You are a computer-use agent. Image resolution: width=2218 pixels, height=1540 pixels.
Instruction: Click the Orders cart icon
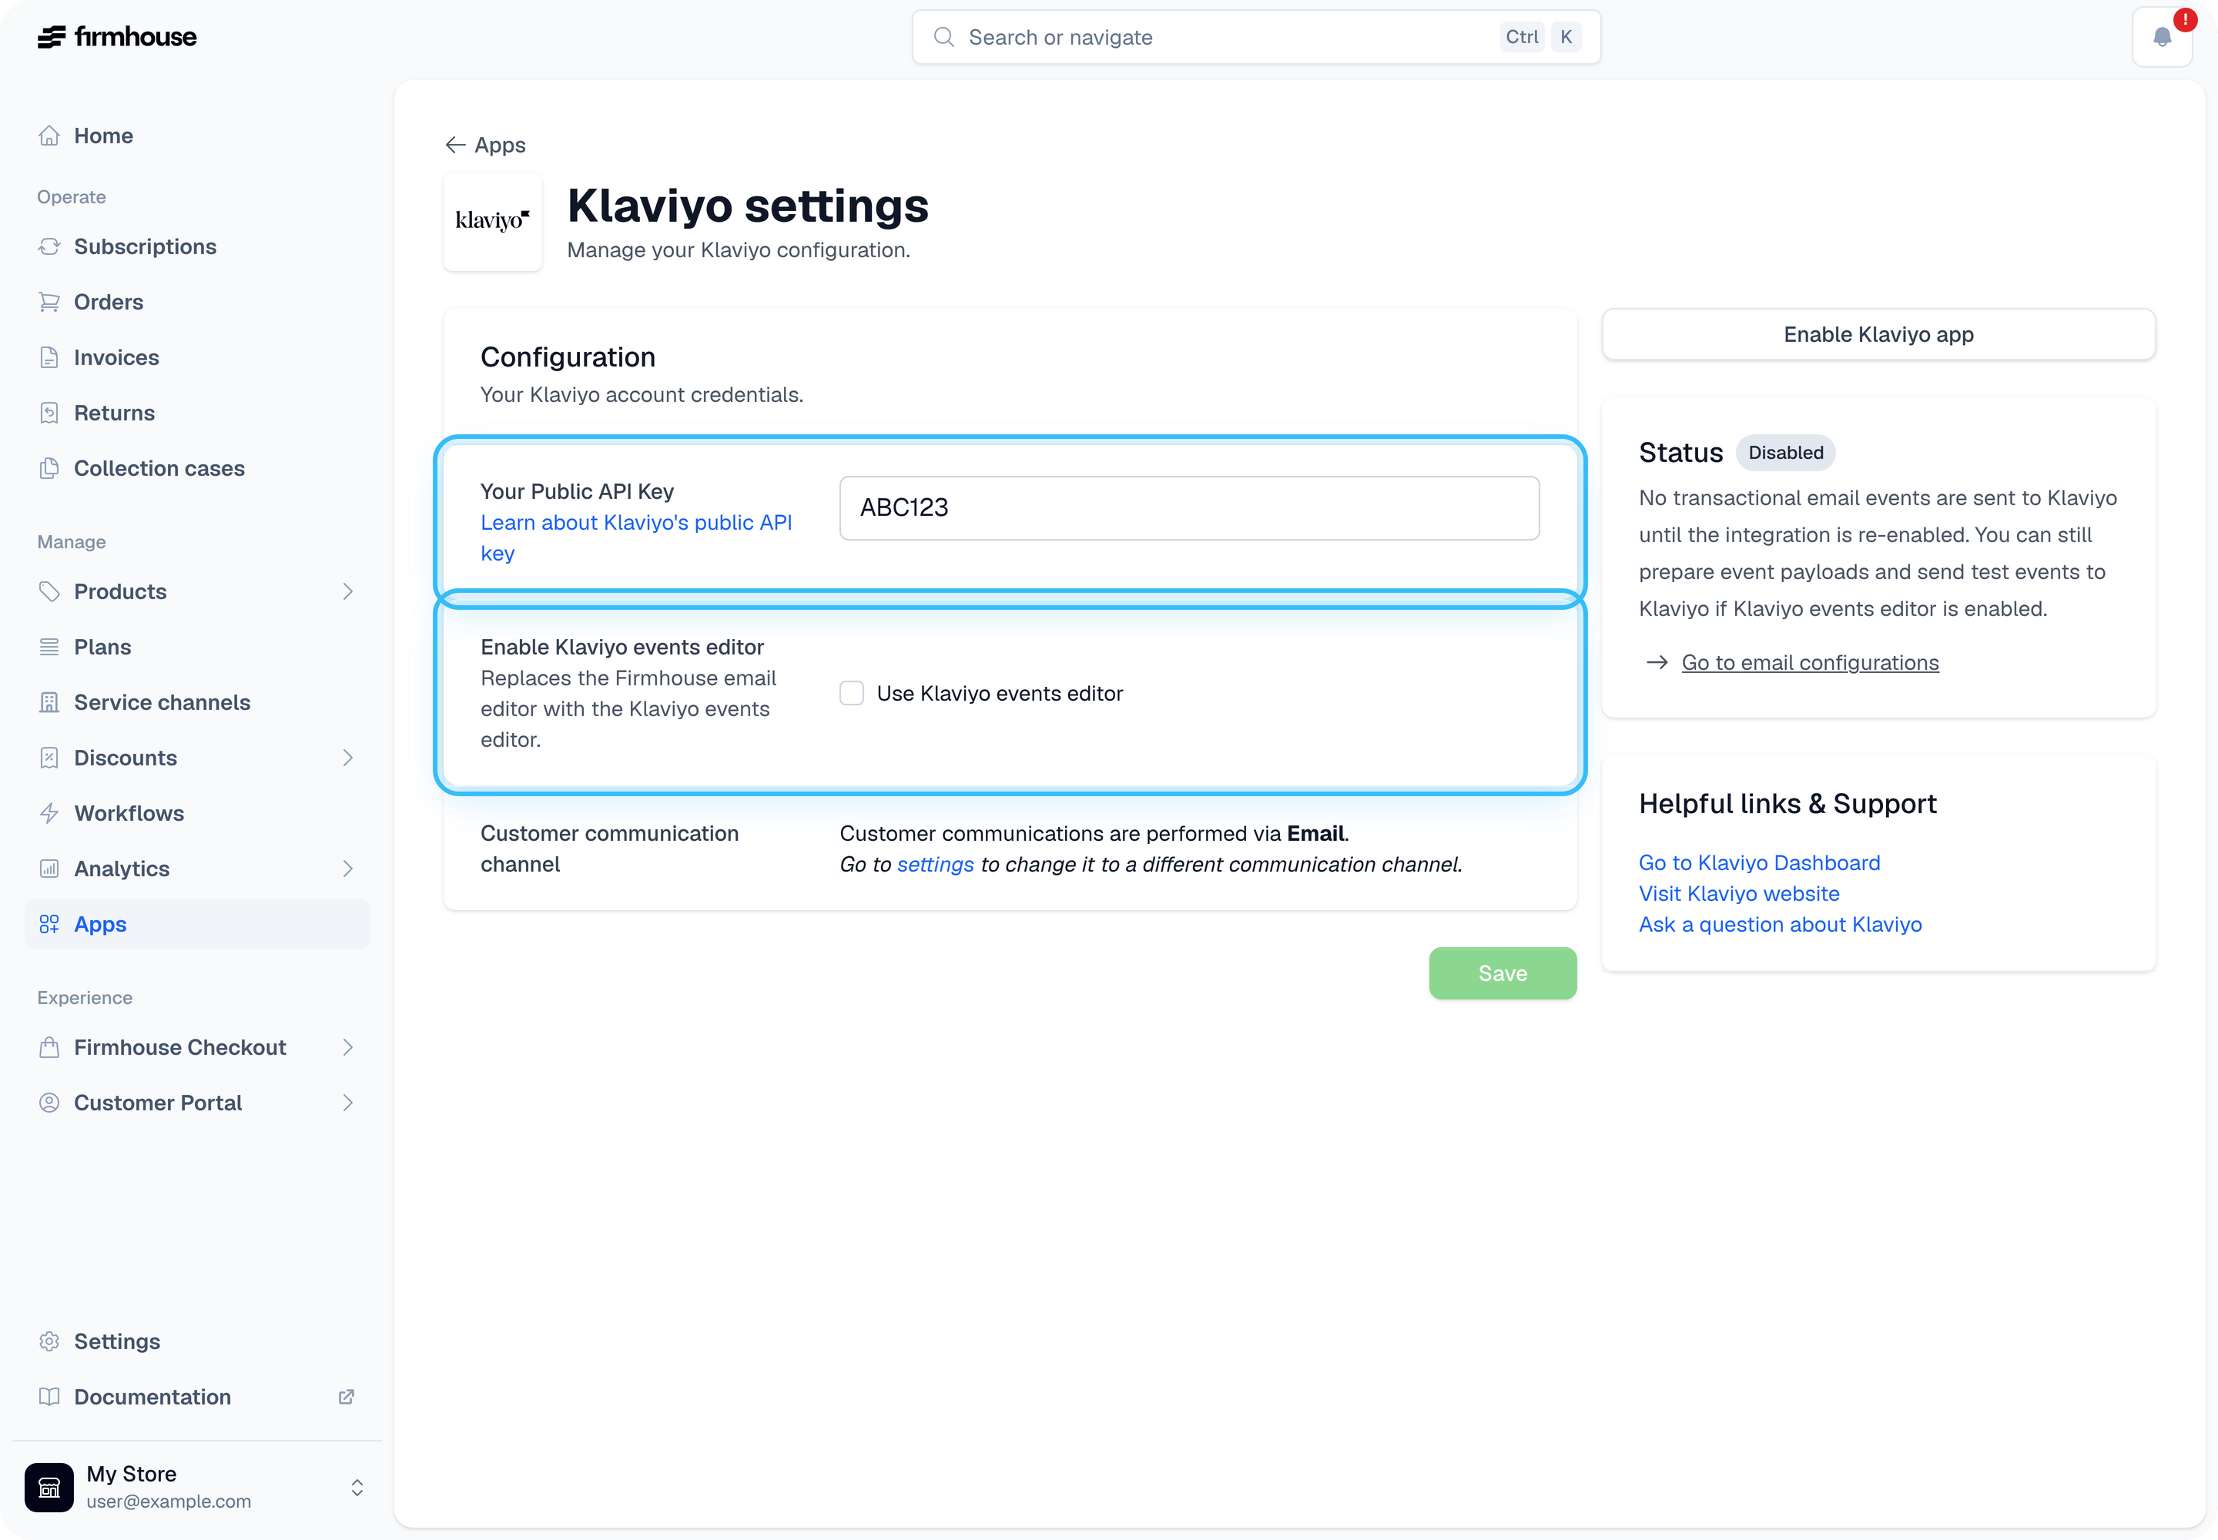pyautogui.click(x=49, y=302)
